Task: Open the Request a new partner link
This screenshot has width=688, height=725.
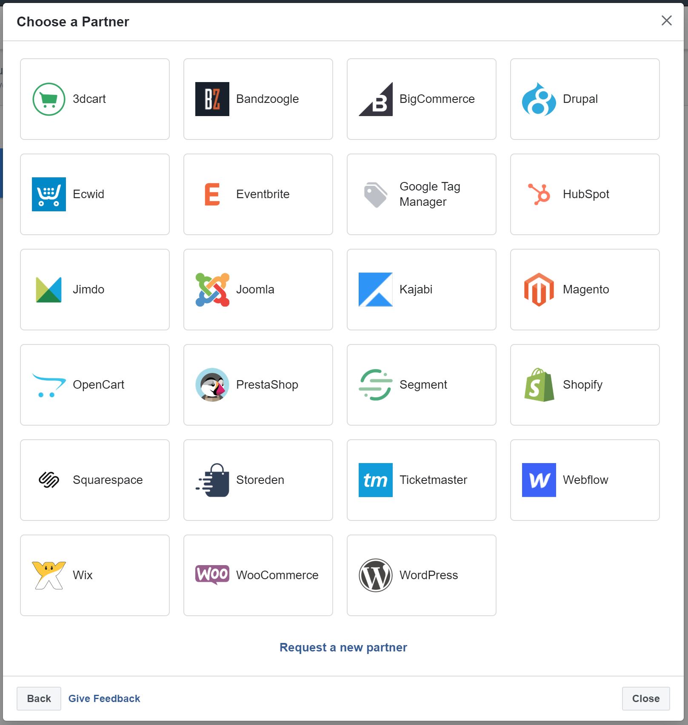Action: coord(343,647)
